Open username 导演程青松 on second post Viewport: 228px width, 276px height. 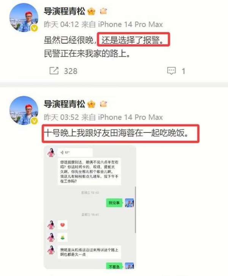click(64, 104)
